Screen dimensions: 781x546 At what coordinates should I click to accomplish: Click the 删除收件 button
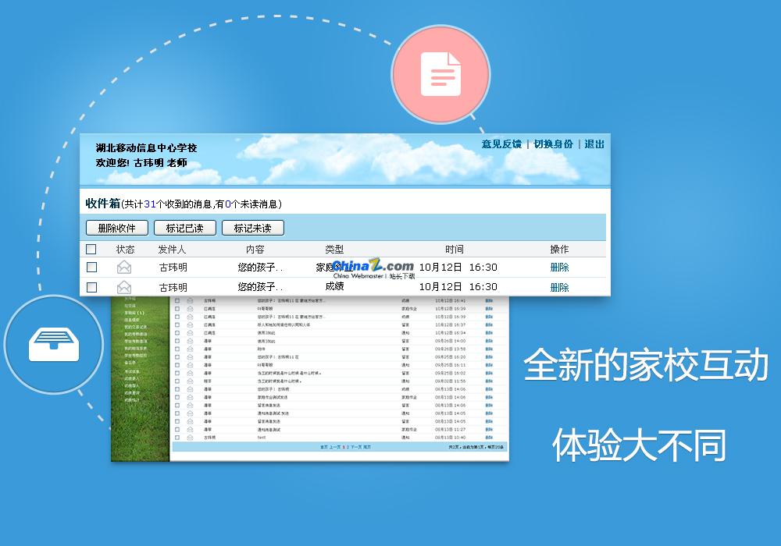(118, 227)
